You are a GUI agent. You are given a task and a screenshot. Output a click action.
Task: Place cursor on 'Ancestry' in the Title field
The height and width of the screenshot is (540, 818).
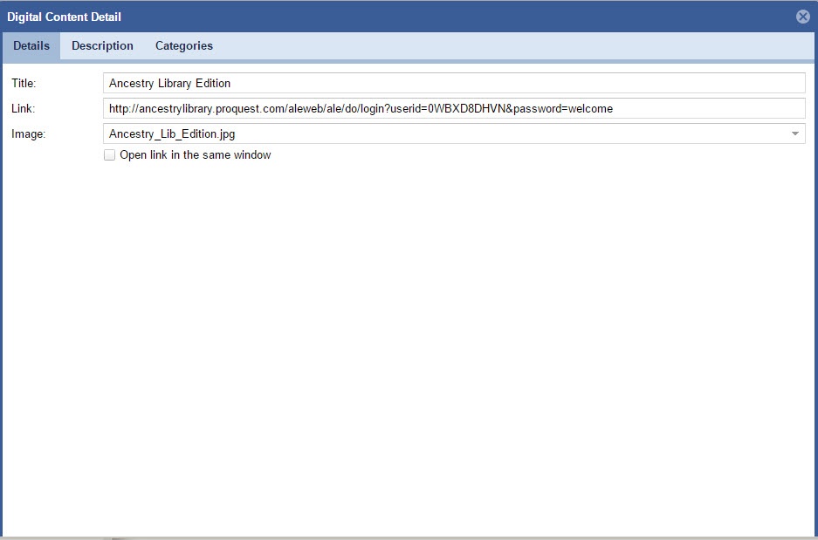tap(131, 84)
